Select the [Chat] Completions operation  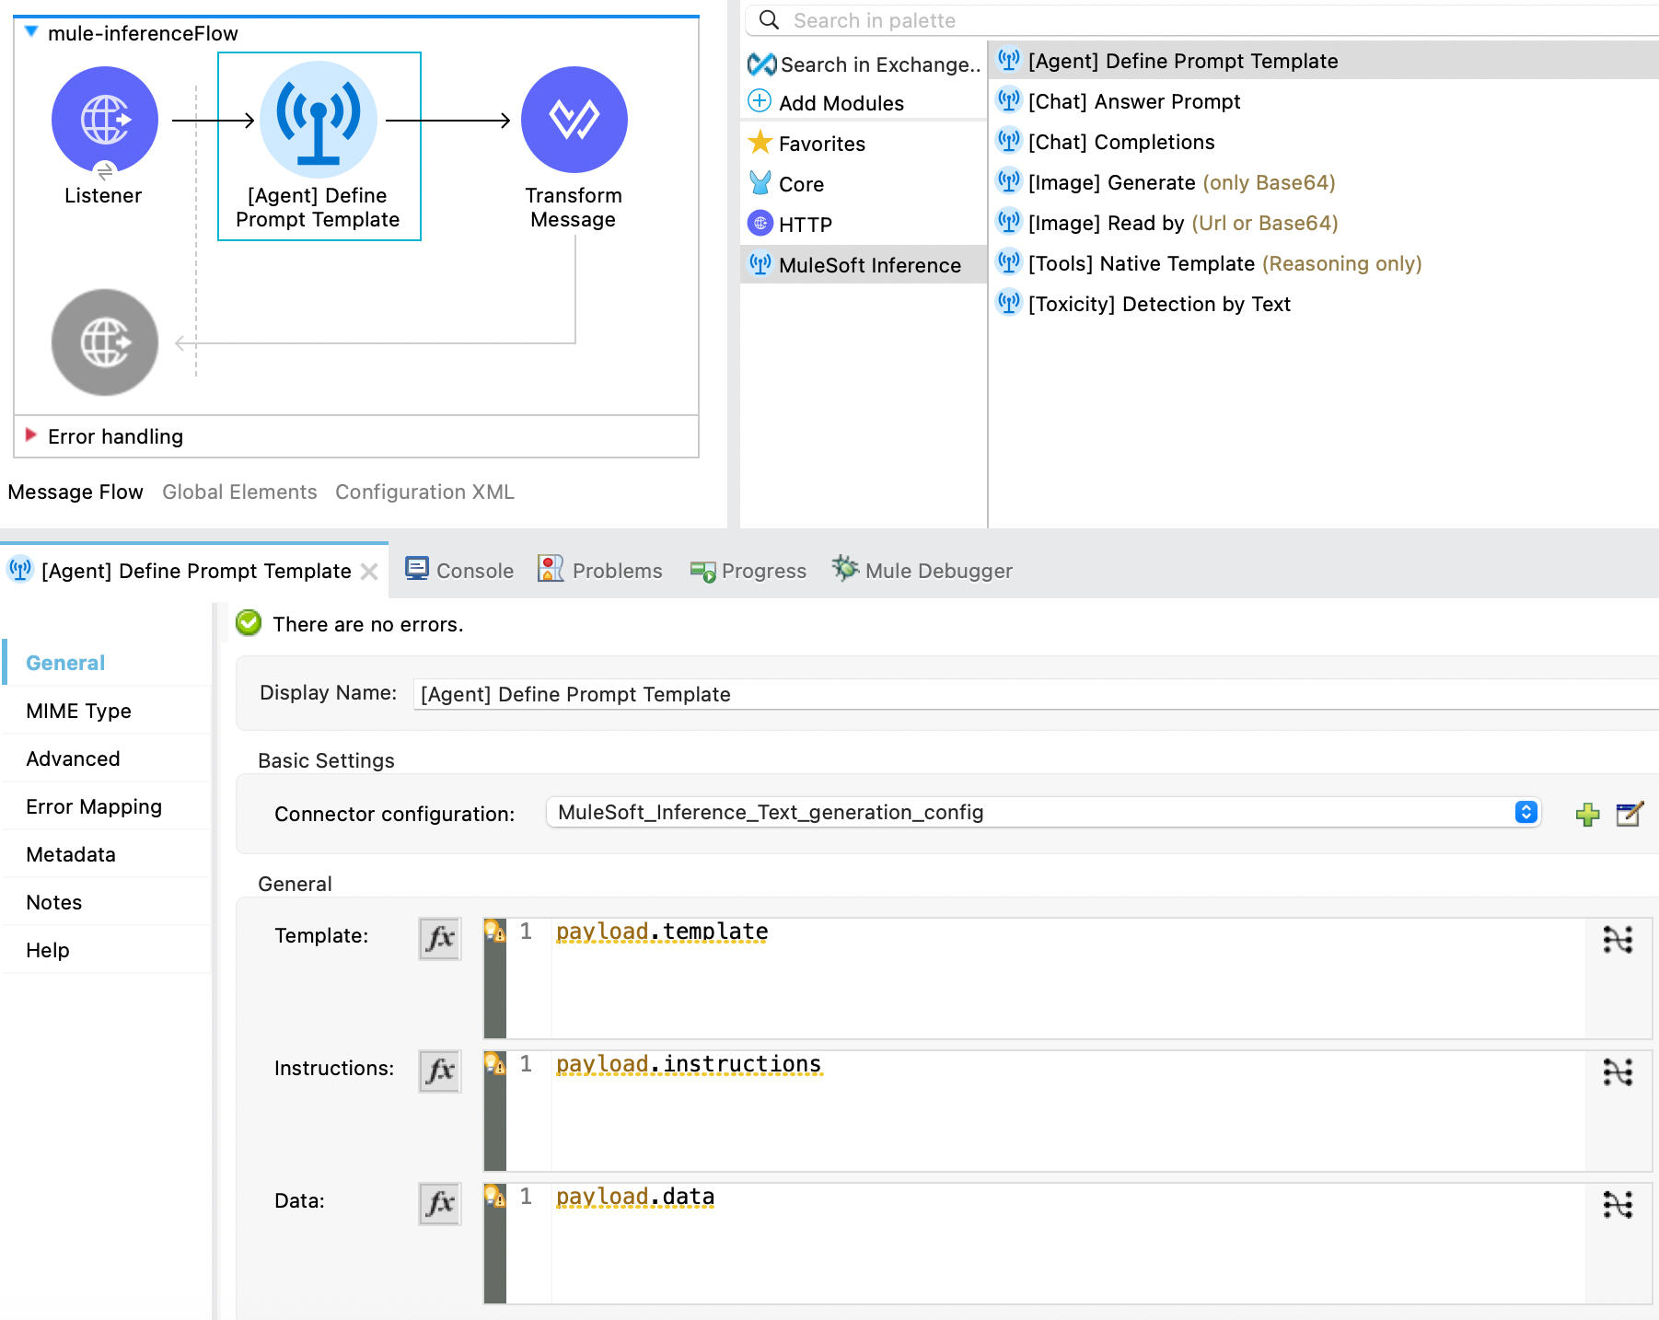point(1106,142)
